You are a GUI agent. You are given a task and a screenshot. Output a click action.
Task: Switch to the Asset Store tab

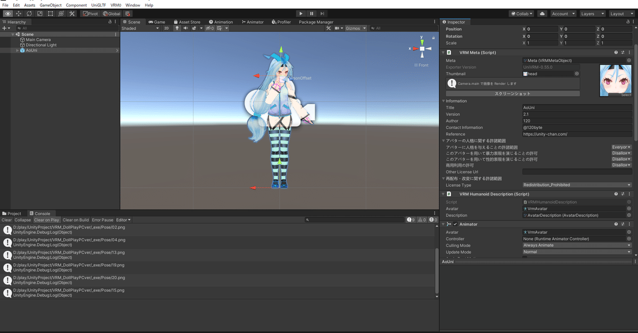coord(186,22)
